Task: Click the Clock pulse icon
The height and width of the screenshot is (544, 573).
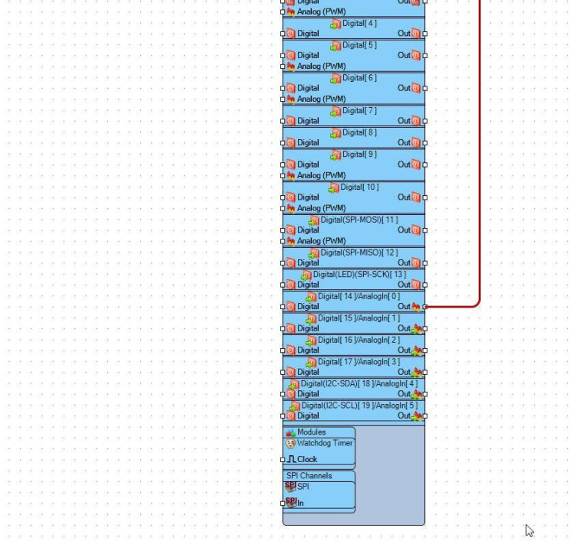Action: click(291, 459)
